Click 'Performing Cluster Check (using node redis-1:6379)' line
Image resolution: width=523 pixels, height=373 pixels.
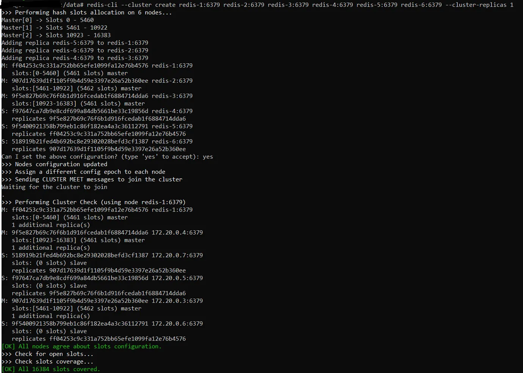click(x=93, y=202)
